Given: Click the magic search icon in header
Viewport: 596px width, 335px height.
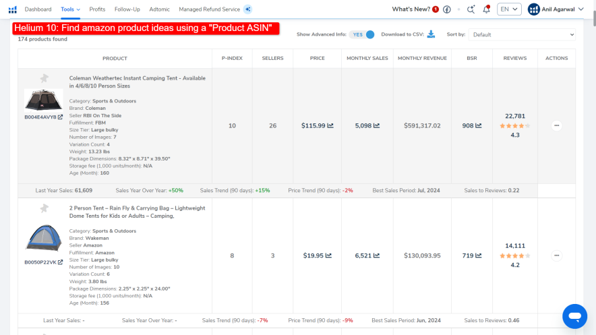Looking at the screenshot, I should point(471,9).
